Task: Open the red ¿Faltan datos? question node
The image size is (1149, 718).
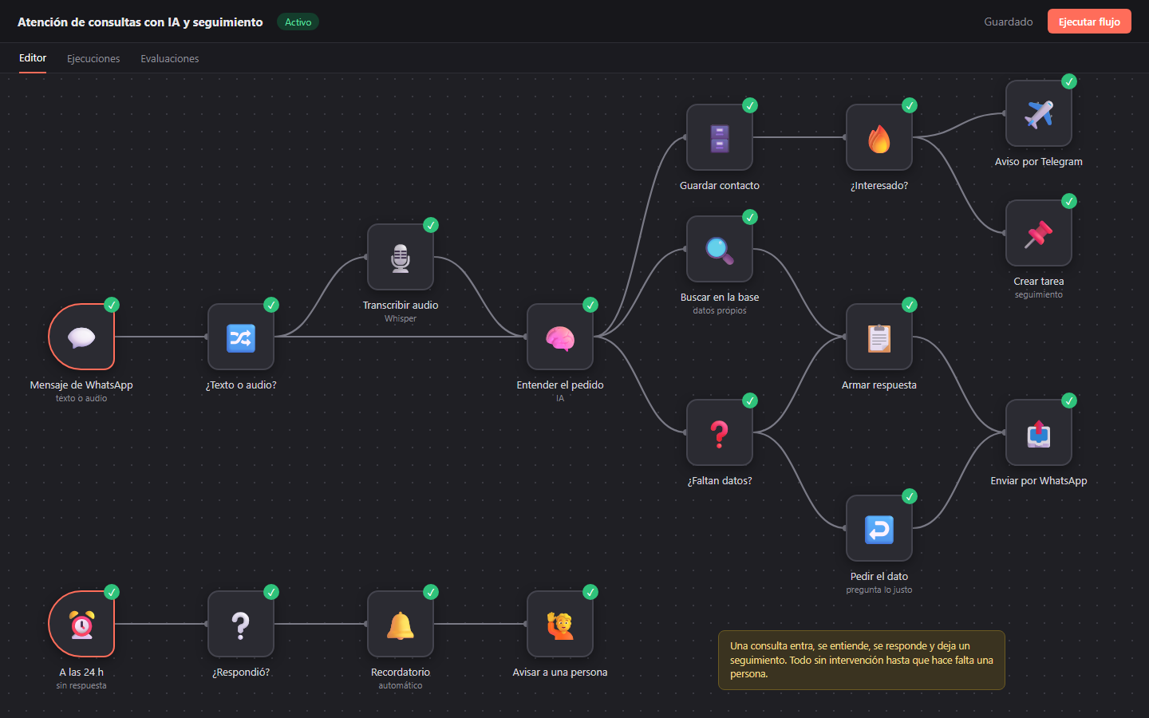Action: [720, 432]
